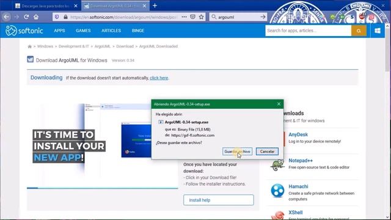Reload the page with the refresh icon
This screenshot has height=220, width=391.
pyautogui.click(x=26, y=17)
